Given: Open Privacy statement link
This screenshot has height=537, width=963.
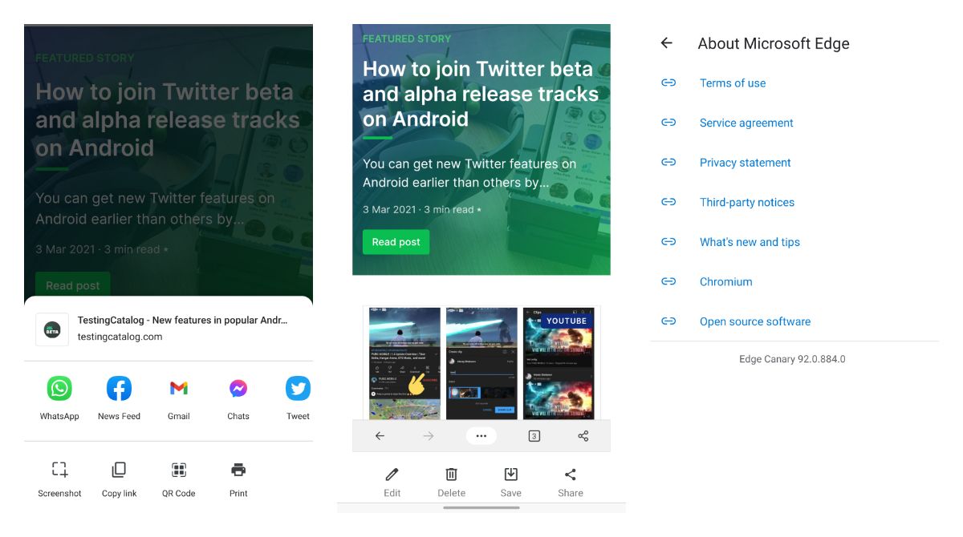Looking at the screenshot, I should pos(746,162).
